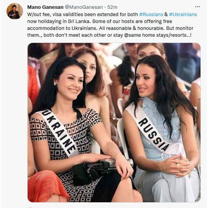Open the three-dot more options menu
207x208 pixels.
(197, 7)
